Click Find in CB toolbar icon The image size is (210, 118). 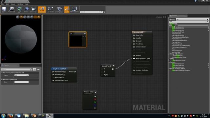11,10
